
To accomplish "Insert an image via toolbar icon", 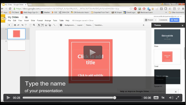I will (x=46, y=25).
